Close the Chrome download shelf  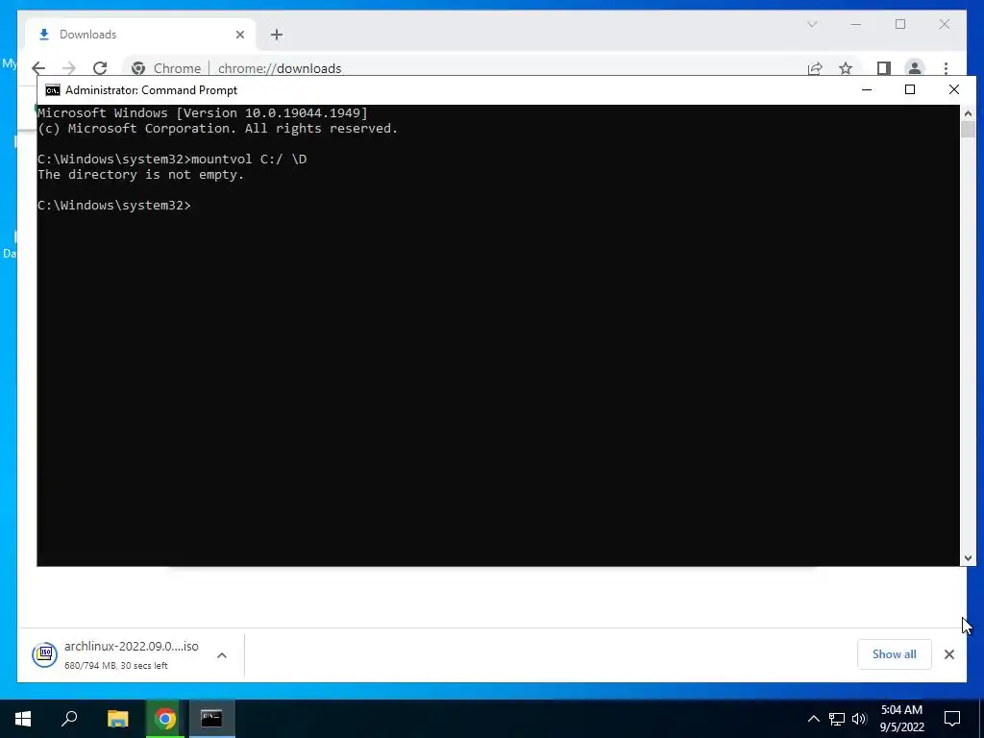pos(948,654)
